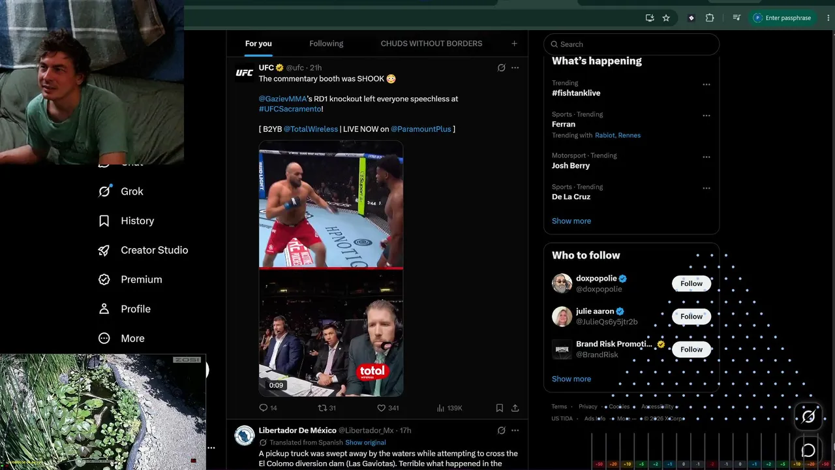The image size is (835, 470).
Task: Open the Libertador De México profile name
Action: 297,431
